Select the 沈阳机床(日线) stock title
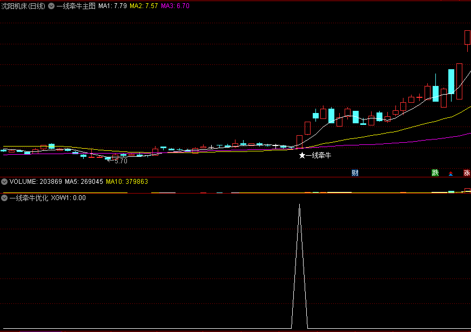 [x=23, y=6]
